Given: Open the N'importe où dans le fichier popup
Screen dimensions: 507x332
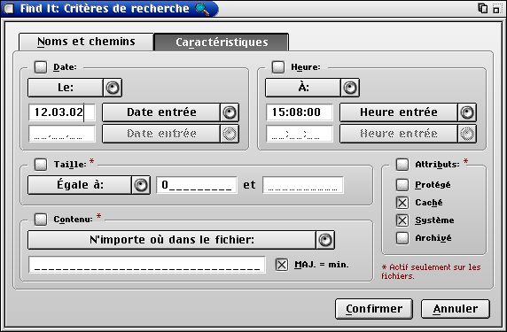Looking at the screenshot, I should [x=172, y=240].
